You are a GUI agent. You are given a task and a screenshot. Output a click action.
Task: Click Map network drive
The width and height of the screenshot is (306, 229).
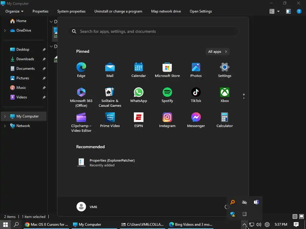pyautogui.click(x=166, y=11)
